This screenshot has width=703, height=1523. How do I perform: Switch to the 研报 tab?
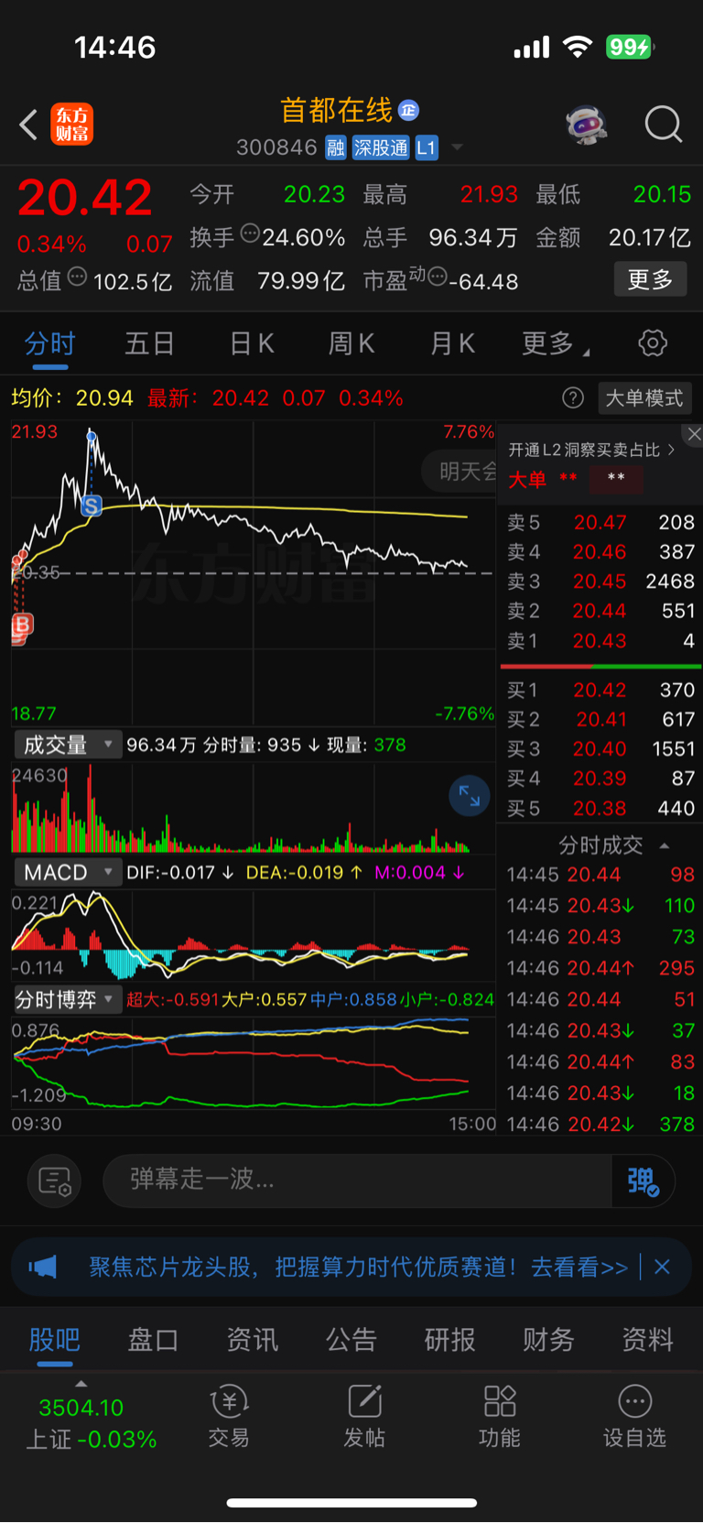coord(450,1340)
